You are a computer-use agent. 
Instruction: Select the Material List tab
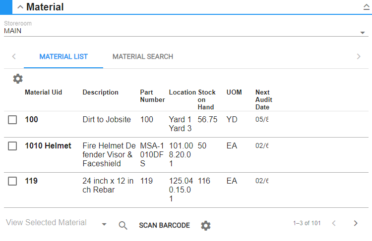coord(63,56)
